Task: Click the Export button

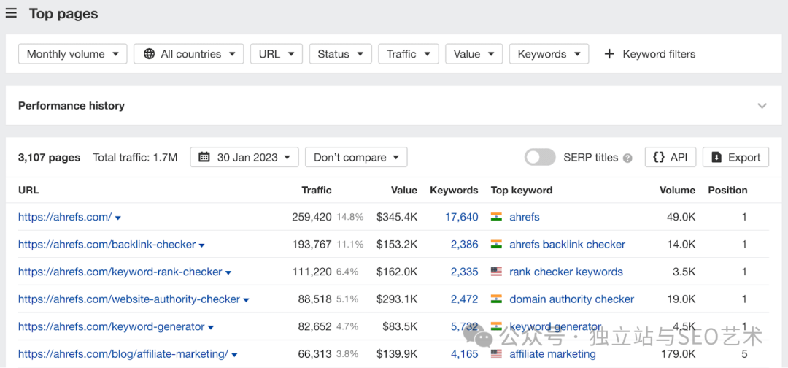Action: click(735, 158)
